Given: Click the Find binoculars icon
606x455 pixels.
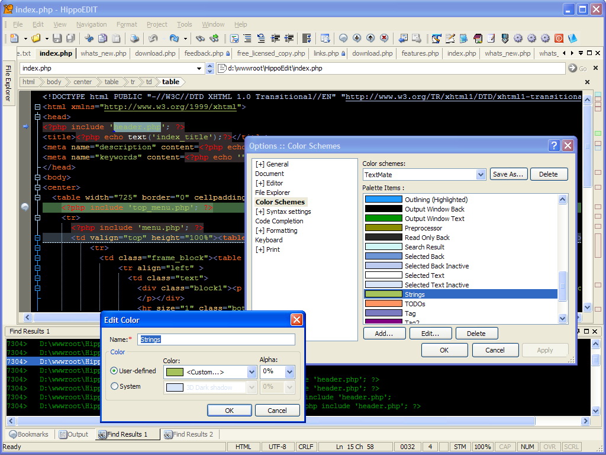Looking at the screenshot, I should pos(201,39).
